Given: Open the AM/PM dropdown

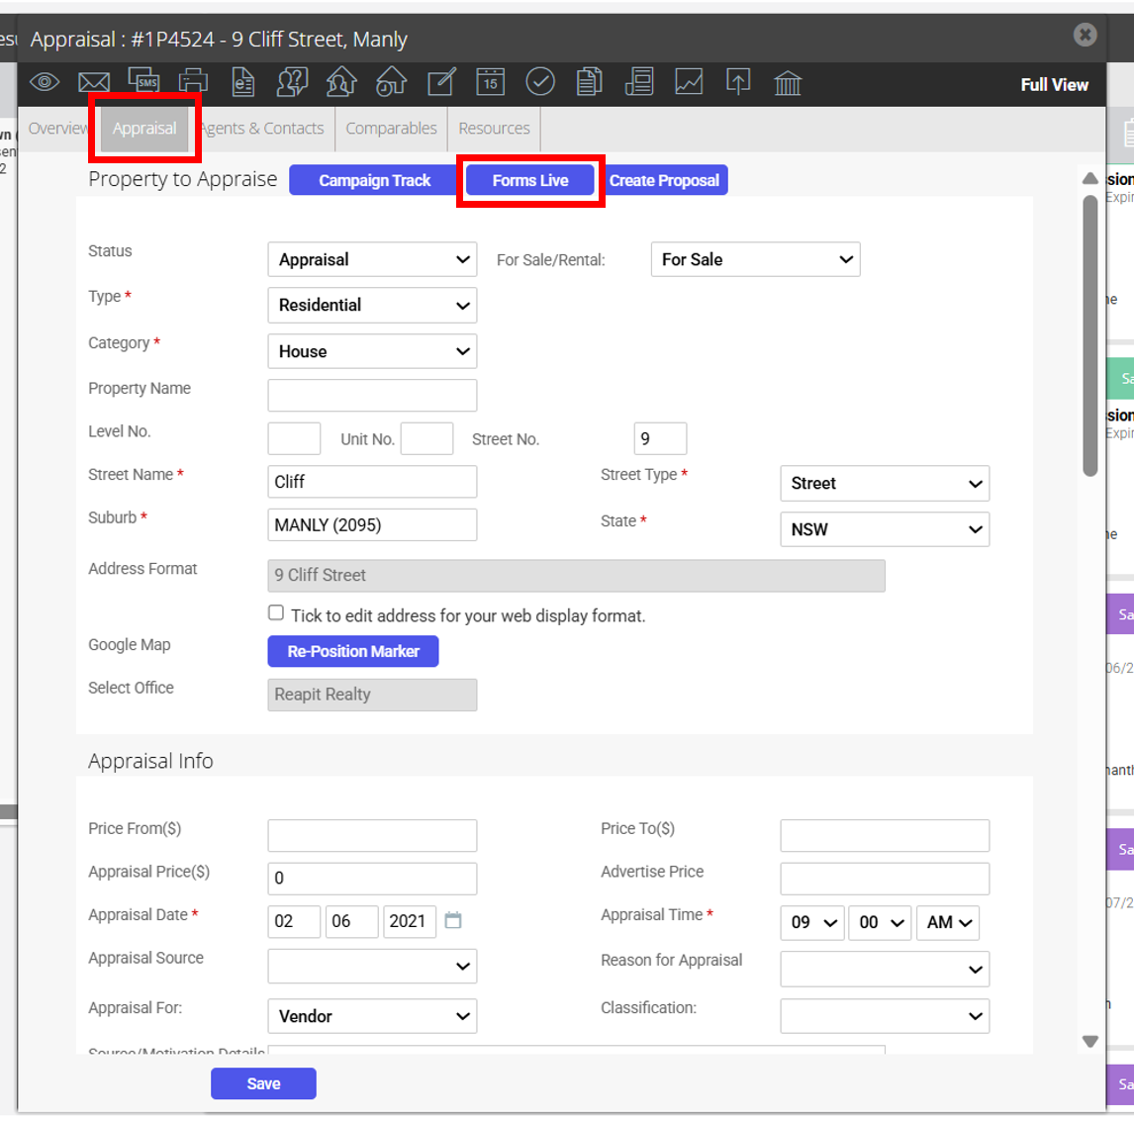Looking at the screenshot, I should click(948, 923).
